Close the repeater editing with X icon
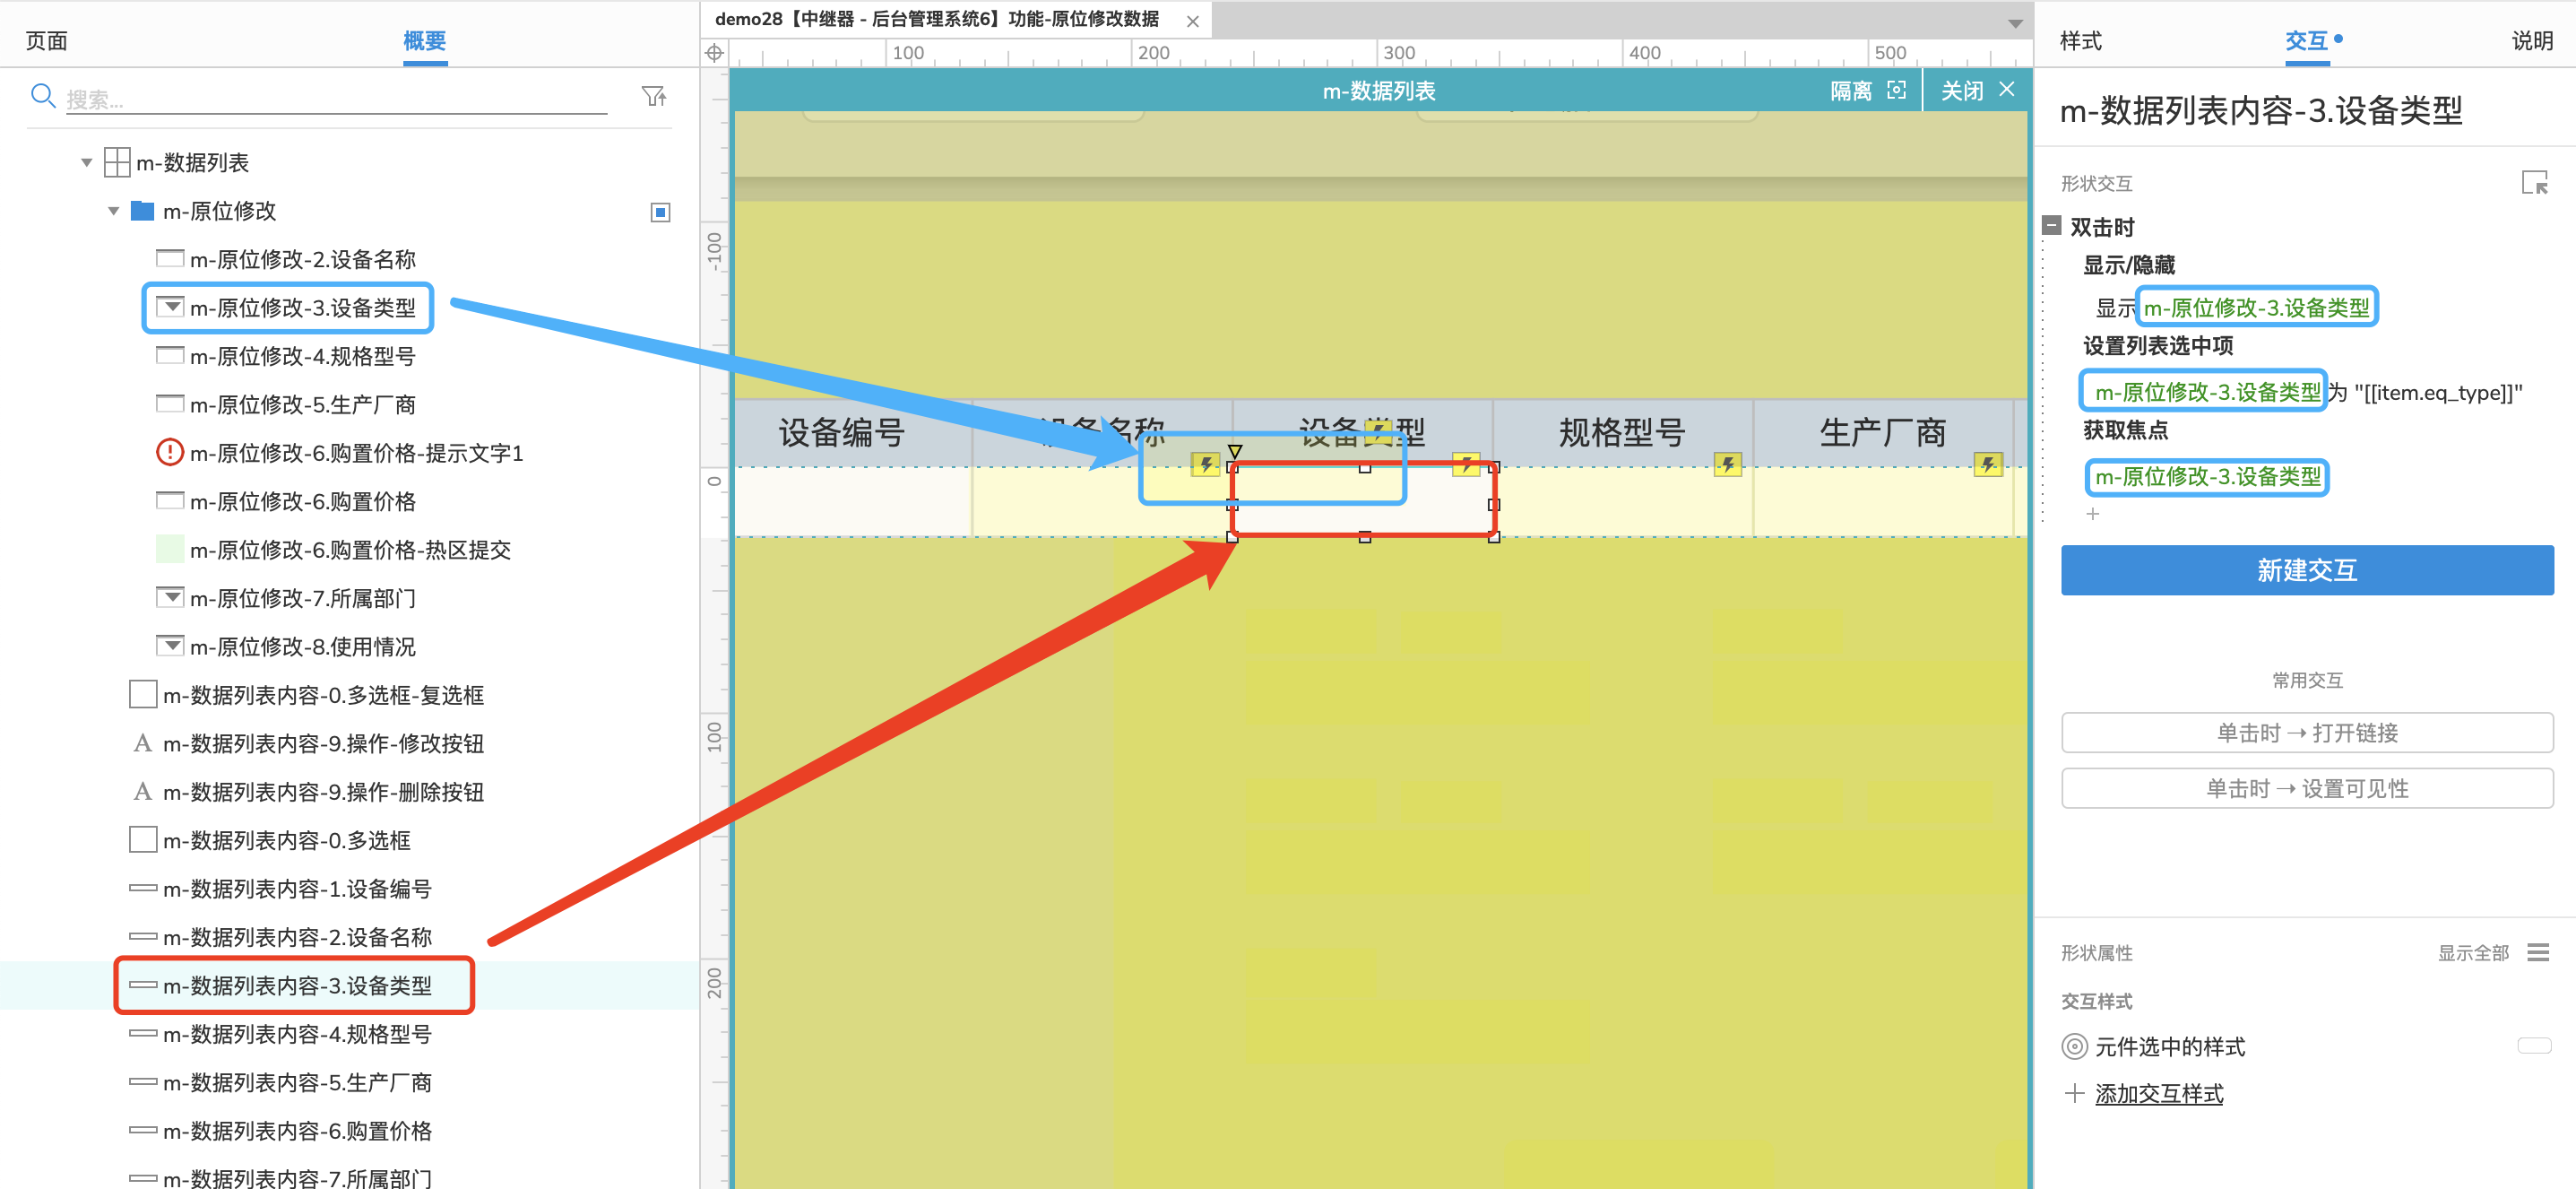Image resolution: width=2576 pixels, height=1189 pixels. (x=2007, y=90)
